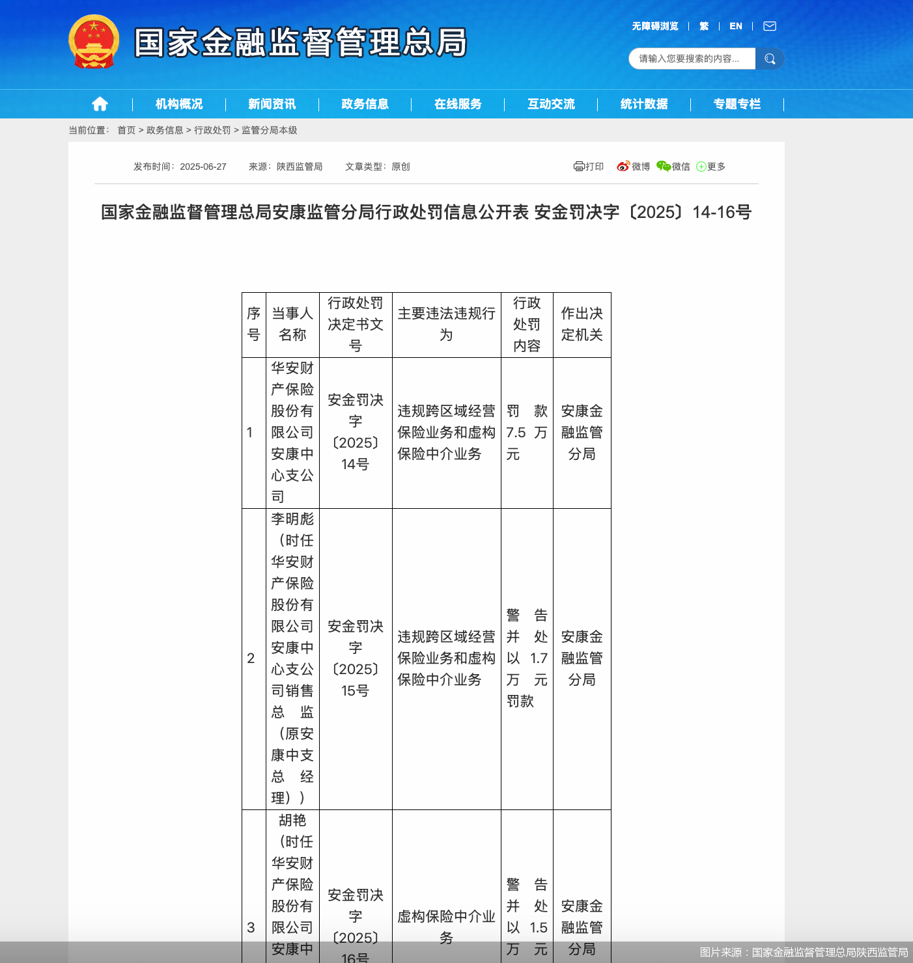Click table header 序号
This screenshot has width=913, height=963.
[254, 324]
